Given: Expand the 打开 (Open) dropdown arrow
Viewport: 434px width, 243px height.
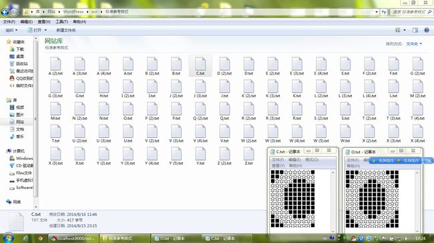Looking at the screenshot, I should [45, 30].
